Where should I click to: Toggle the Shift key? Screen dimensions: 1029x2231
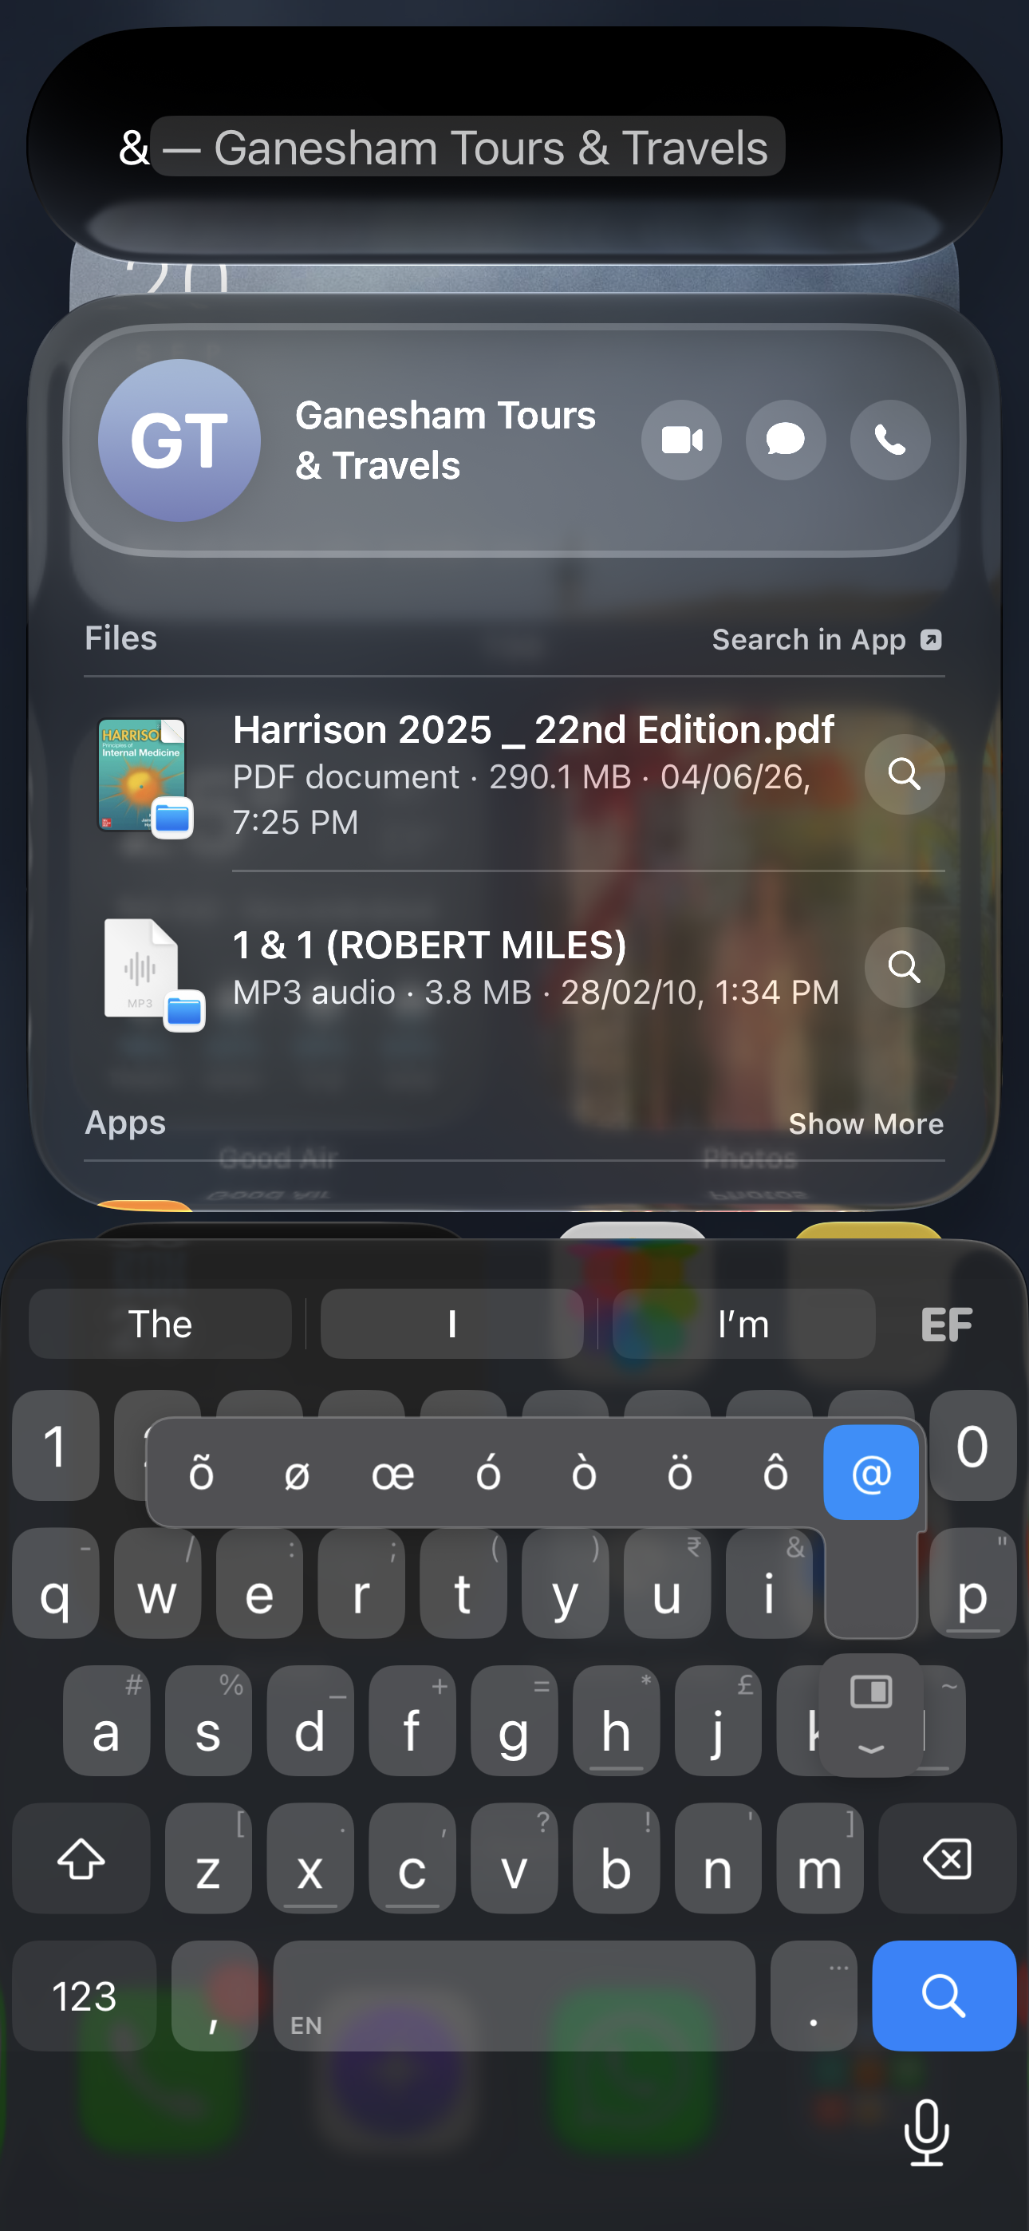81,1858
